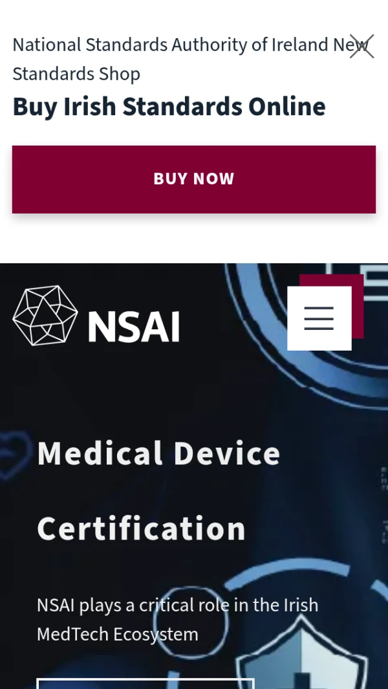Viewport: 388px width, 689px height.
Task: Dismiss the Standards Shop banner with X
Action: (x=361, y=46)
